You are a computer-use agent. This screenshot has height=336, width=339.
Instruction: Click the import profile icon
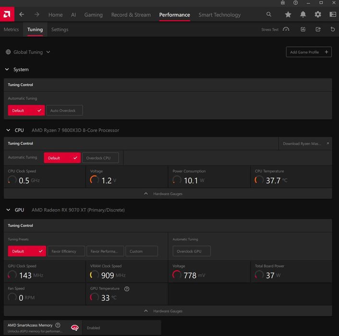(x=303, y=29)
